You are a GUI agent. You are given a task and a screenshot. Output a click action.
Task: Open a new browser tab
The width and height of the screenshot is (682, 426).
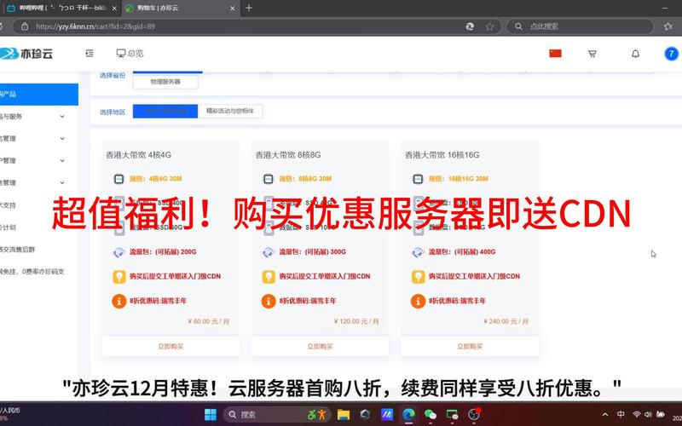(249, 8)
